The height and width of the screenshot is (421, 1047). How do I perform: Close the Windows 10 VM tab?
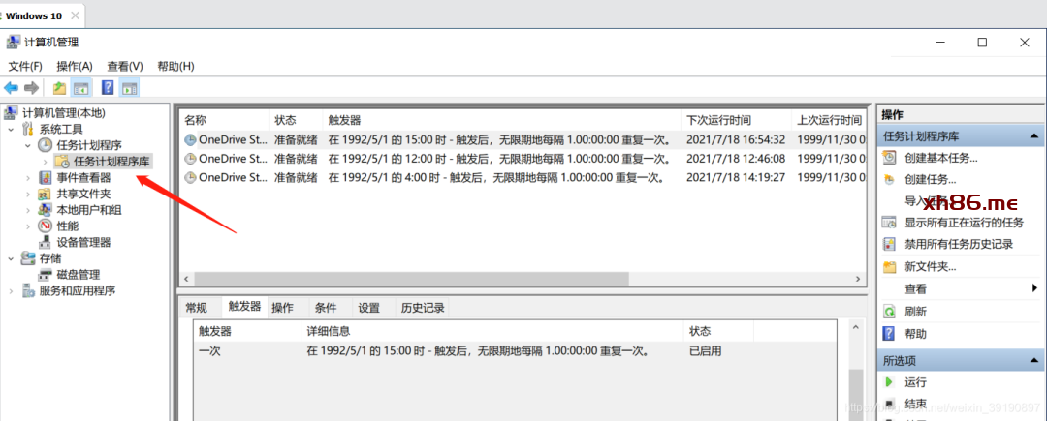75,16
